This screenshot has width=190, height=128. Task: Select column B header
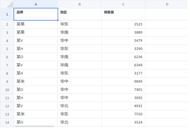click(79, 4)
